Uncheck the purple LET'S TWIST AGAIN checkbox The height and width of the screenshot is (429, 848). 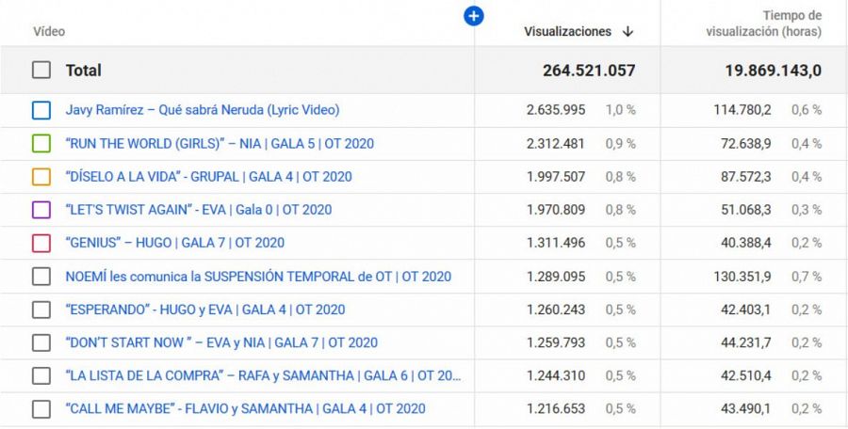pyautogui.click(x=41, y=210)
